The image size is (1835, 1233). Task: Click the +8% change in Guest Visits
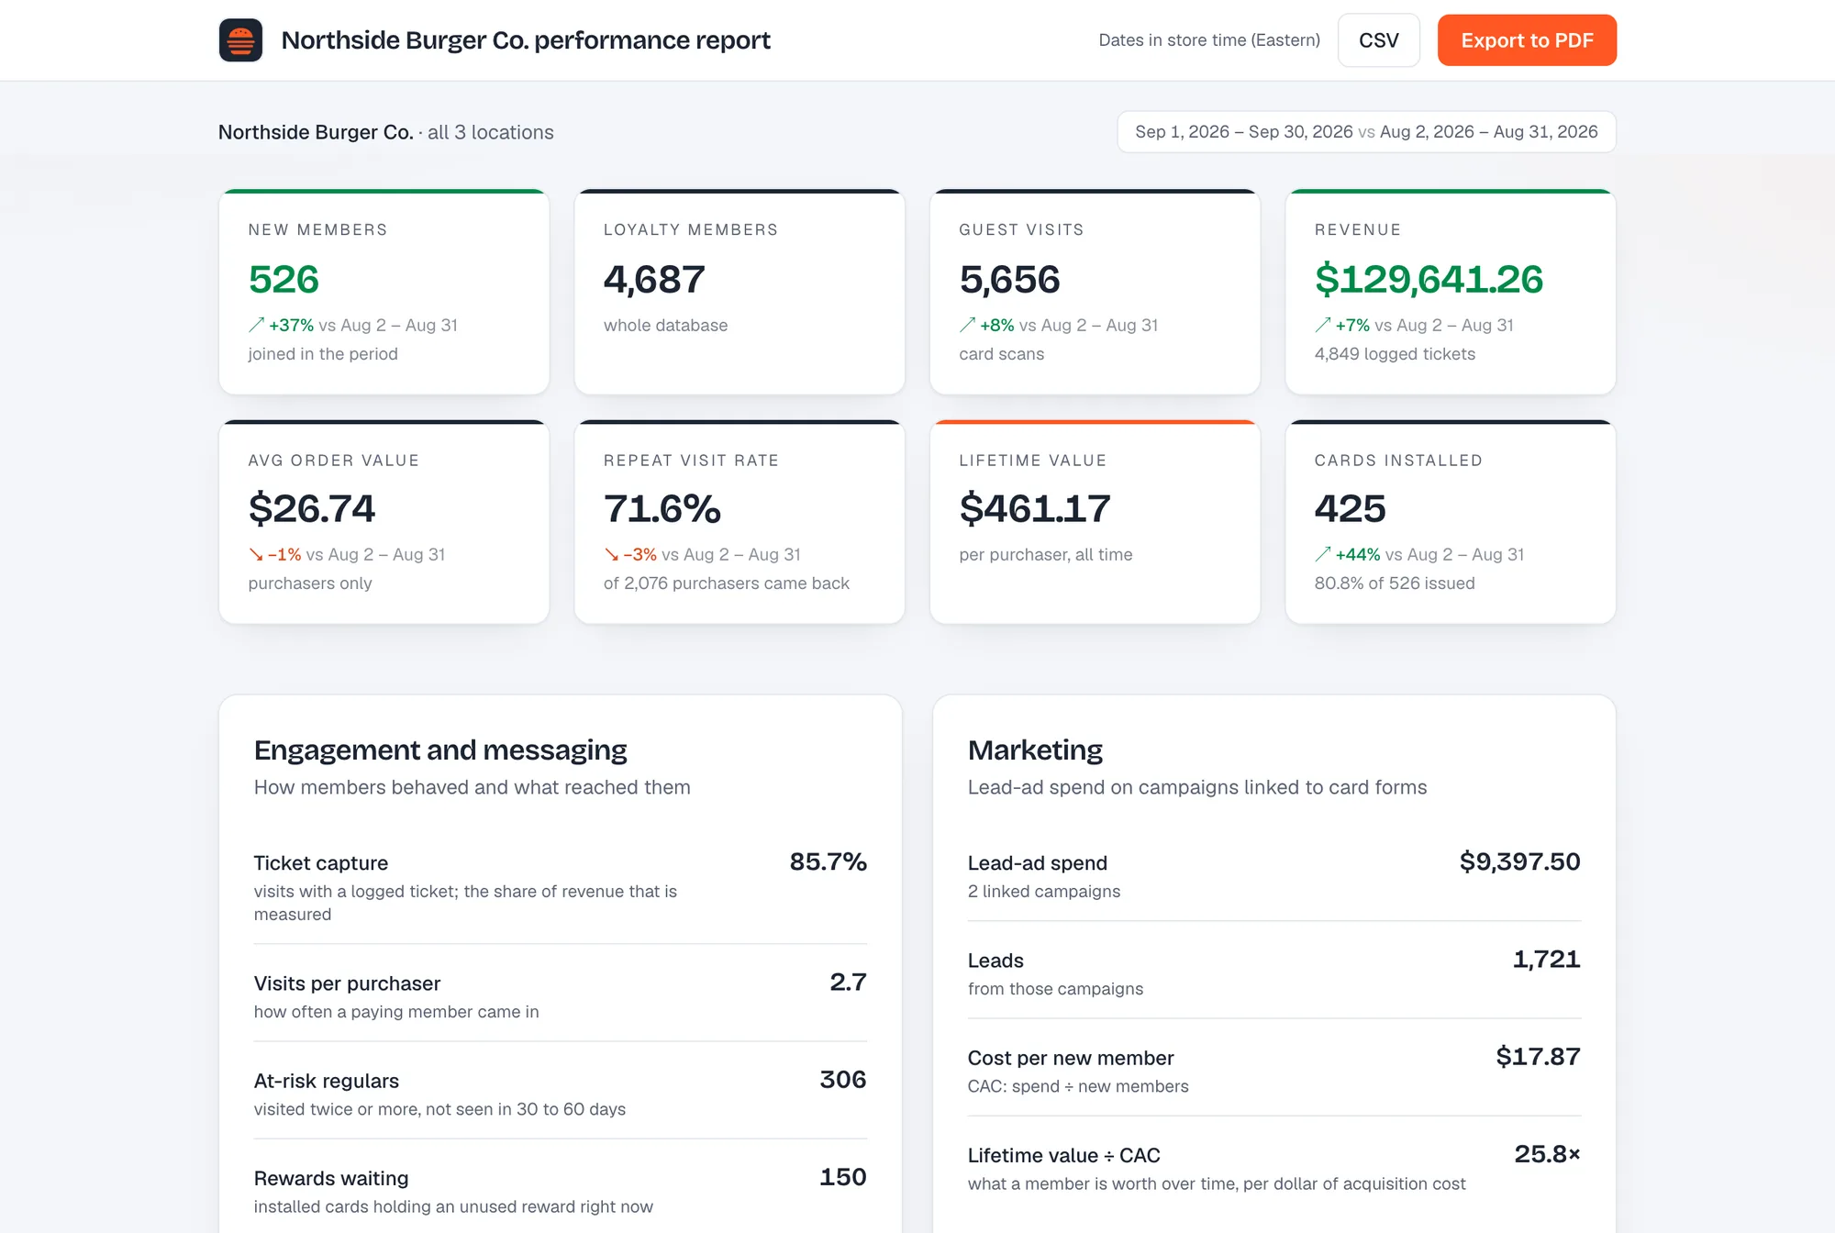996,325
